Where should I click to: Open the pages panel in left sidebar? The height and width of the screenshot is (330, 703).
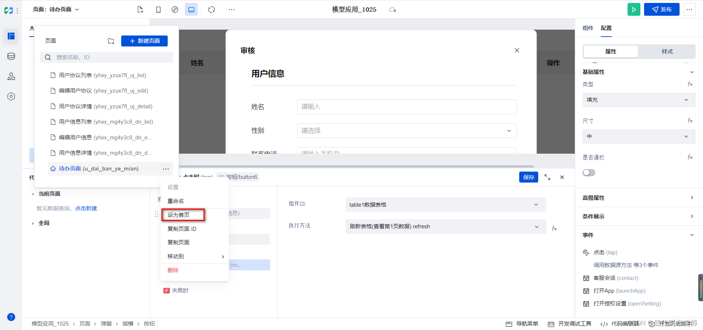(11, 36)
